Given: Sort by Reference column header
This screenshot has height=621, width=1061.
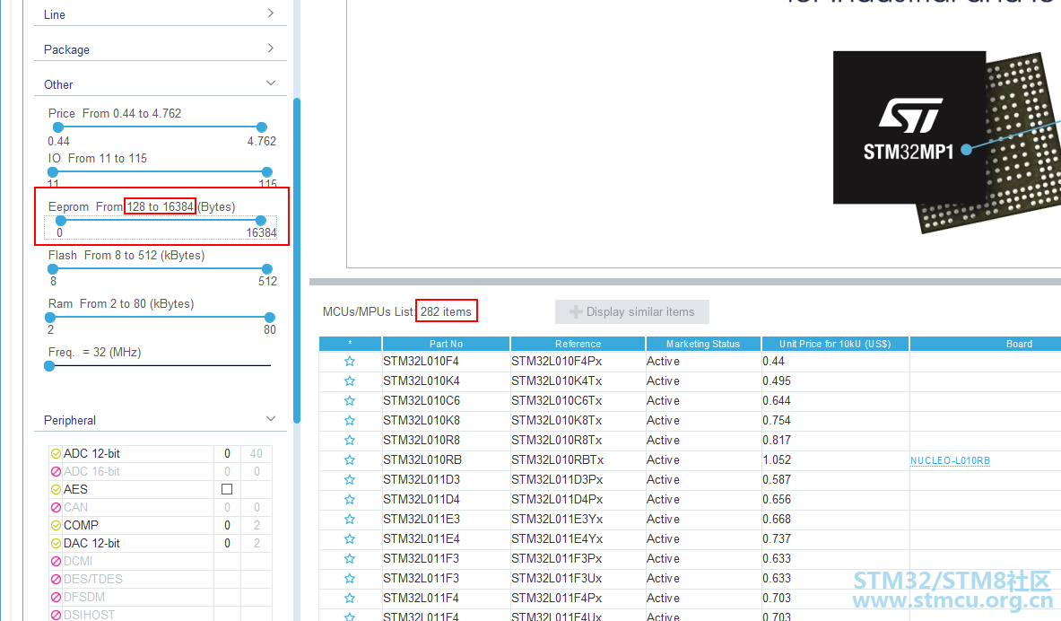Looking at the screenshot, I should tap(578, 344).
